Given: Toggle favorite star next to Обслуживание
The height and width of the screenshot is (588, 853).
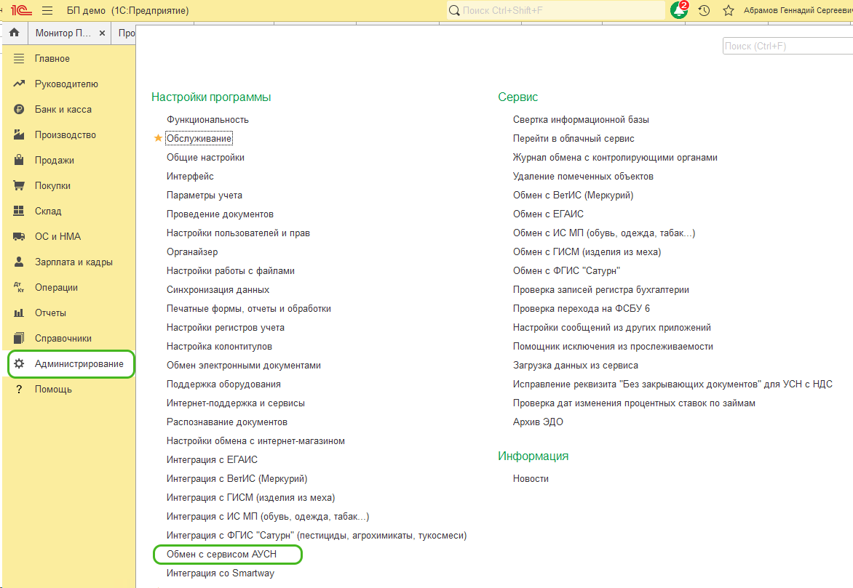Looking at the screenshot, I should coord(158,138).
